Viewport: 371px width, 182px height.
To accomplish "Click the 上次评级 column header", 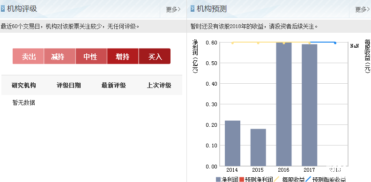I will (x=159, y=85).
